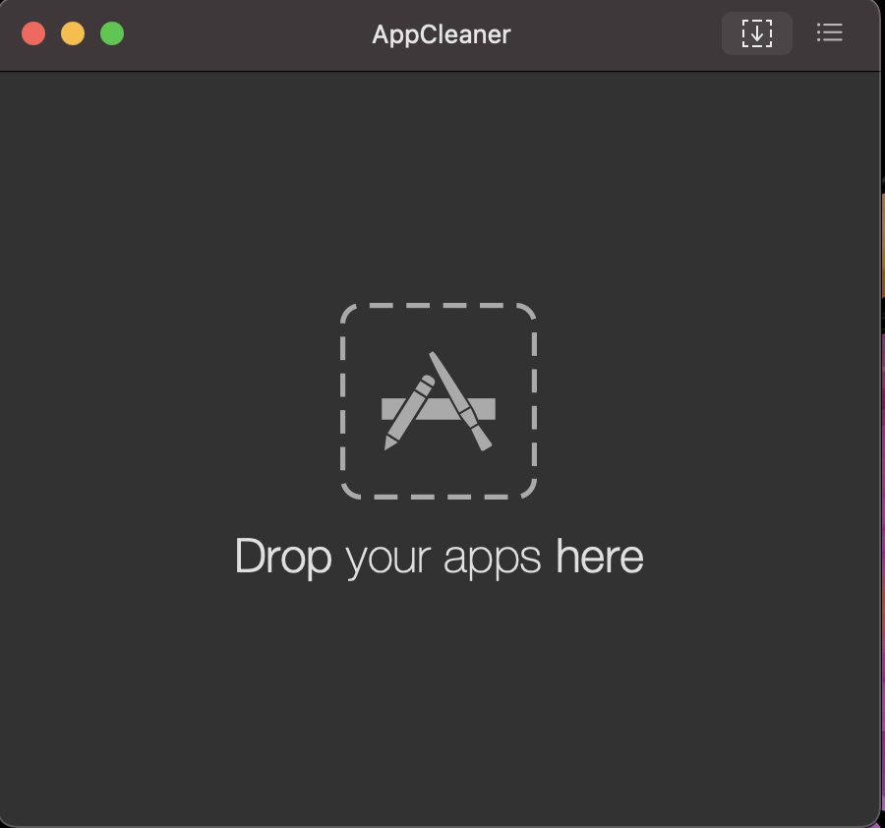Select the drop zone view icon in toolbar
Screen dimensions: 885x828
(x=756, y=33)
